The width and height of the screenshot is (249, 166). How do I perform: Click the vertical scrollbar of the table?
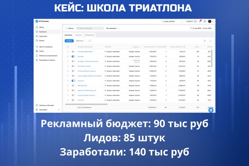tap(212, 58)
